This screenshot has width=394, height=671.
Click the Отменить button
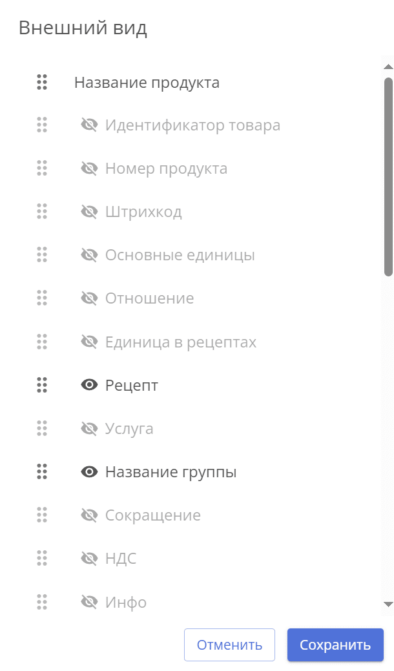(229, 645)
